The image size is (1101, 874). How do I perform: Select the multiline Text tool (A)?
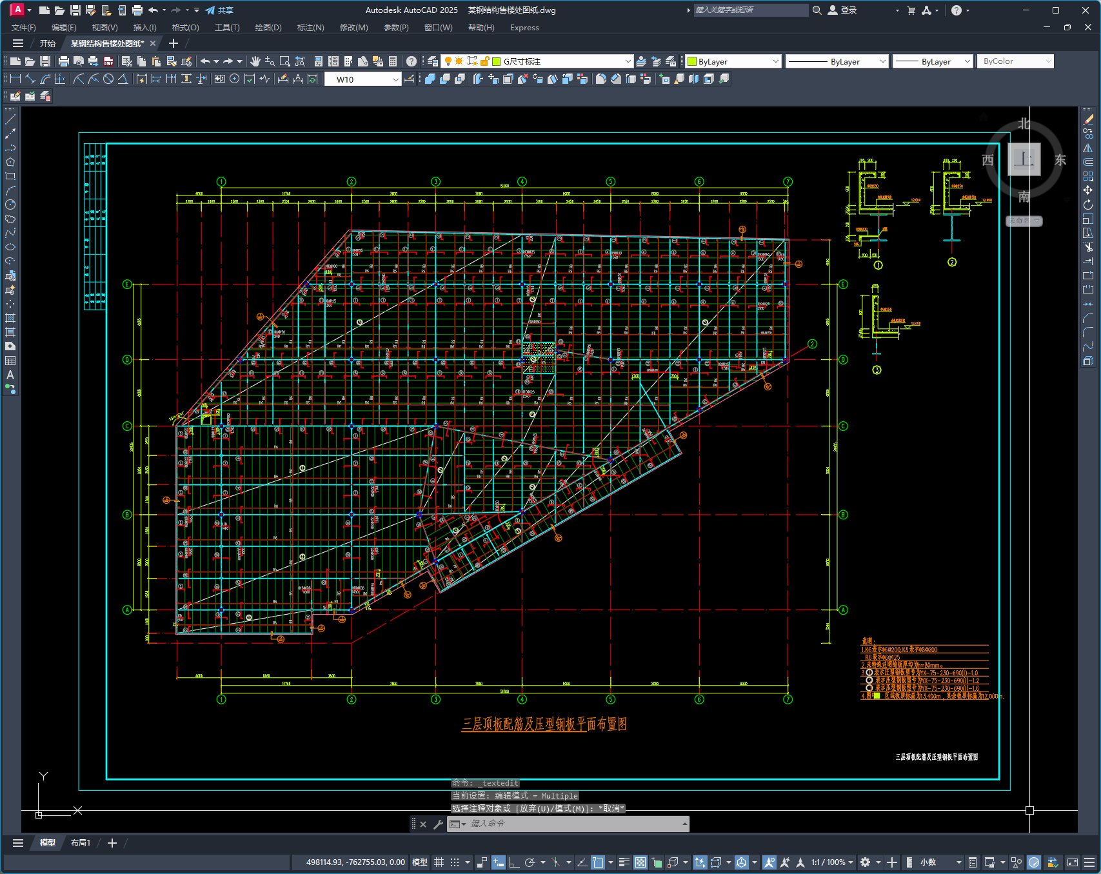pyautogui.click(x=10, y=375)
